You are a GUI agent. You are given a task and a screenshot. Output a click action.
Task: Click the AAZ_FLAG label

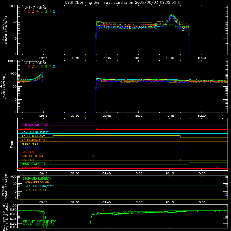pos(28,160)
